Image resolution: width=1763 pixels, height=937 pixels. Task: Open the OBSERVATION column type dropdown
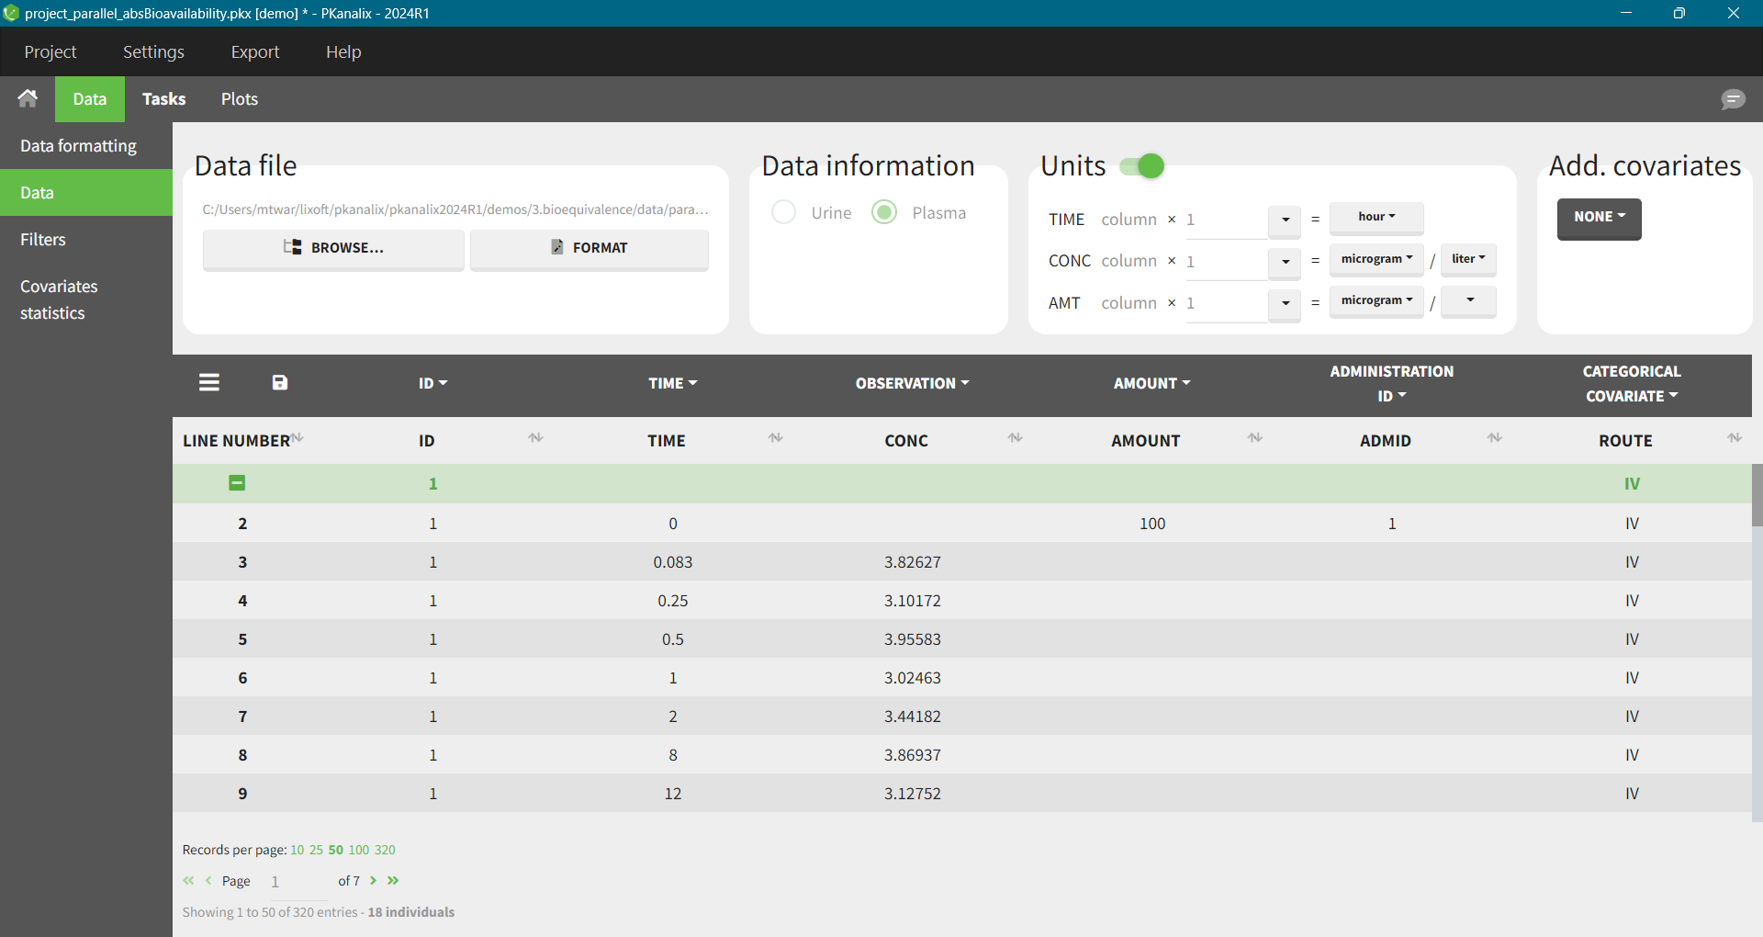912,383
